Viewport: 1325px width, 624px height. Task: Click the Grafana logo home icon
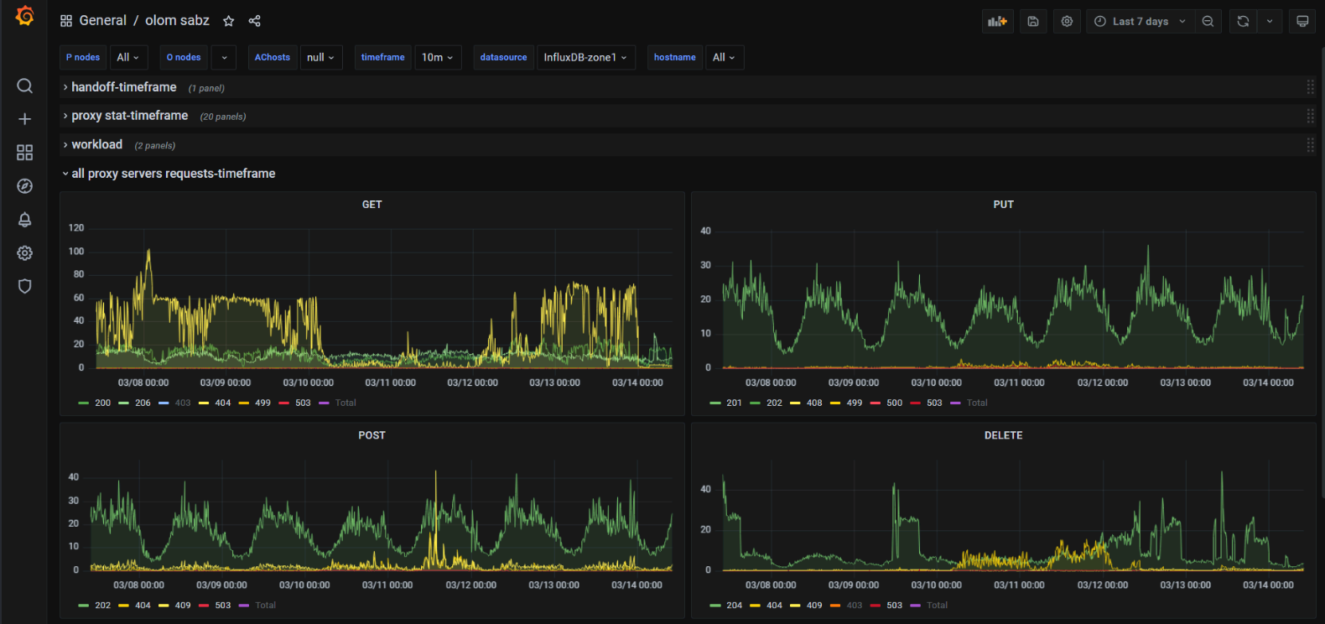coord(24,17)
